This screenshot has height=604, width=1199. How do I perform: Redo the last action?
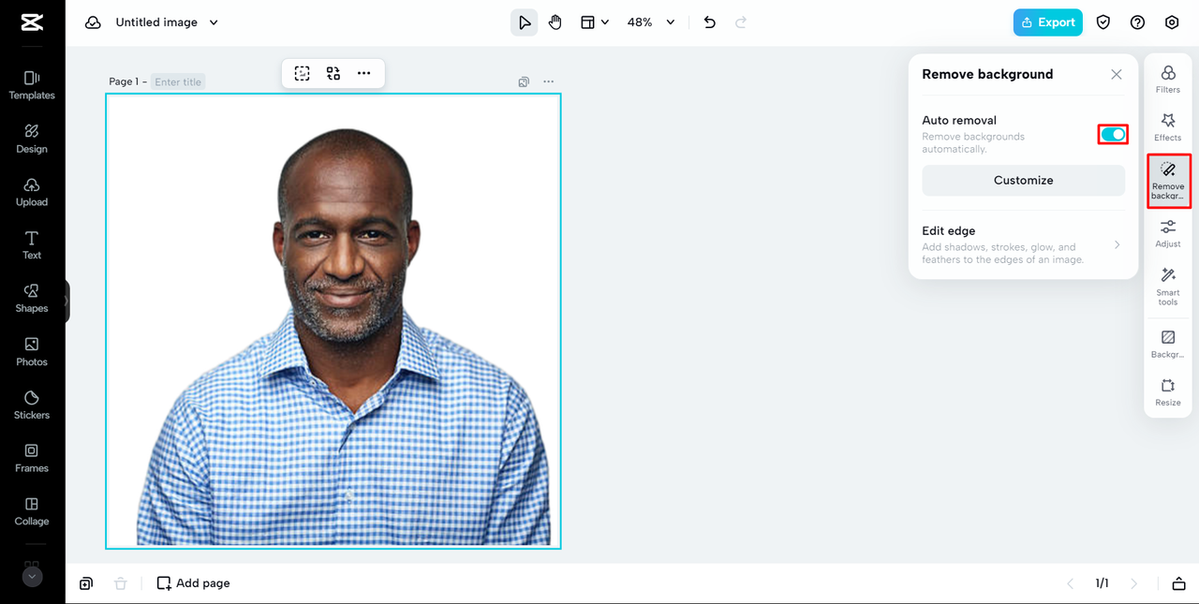[x=741, y=22]
